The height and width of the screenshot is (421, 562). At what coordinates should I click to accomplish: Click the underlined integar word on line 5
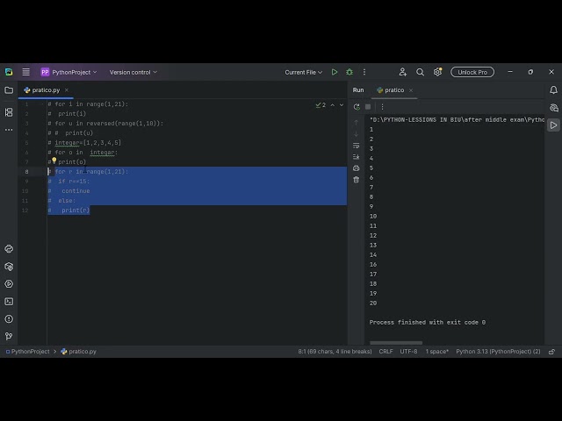[67, 143]
